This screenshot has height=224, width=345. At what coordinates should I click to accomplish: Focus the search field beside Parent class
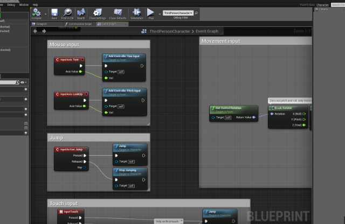click(x=338, y=5)
